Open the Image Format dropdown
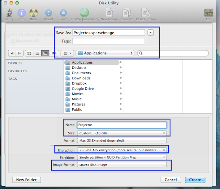Screen dimensions: 220x189 pyautogui.click(x=122, y=165)
